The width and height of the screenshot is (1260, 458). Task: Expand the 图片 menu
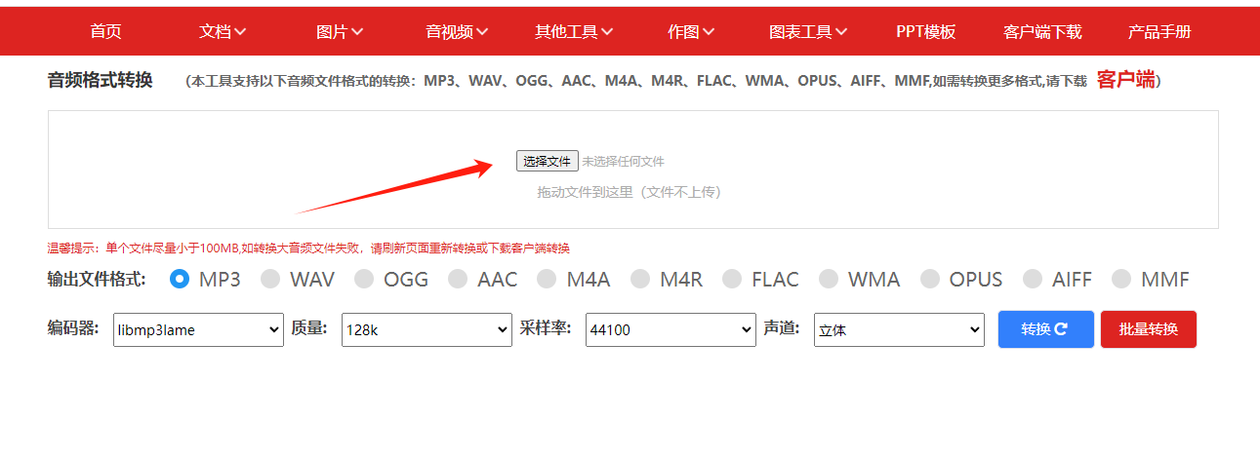coord(340,31)
